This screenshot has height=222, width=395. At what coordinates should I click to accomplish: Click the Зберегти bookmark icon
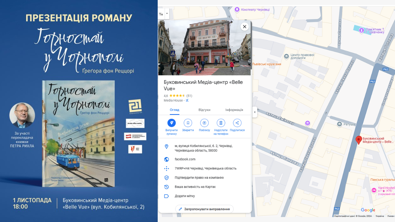pos(188,123)
